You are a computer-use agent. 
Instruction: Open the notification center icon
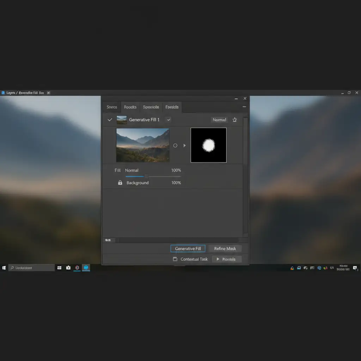click(x=355, y=268)
